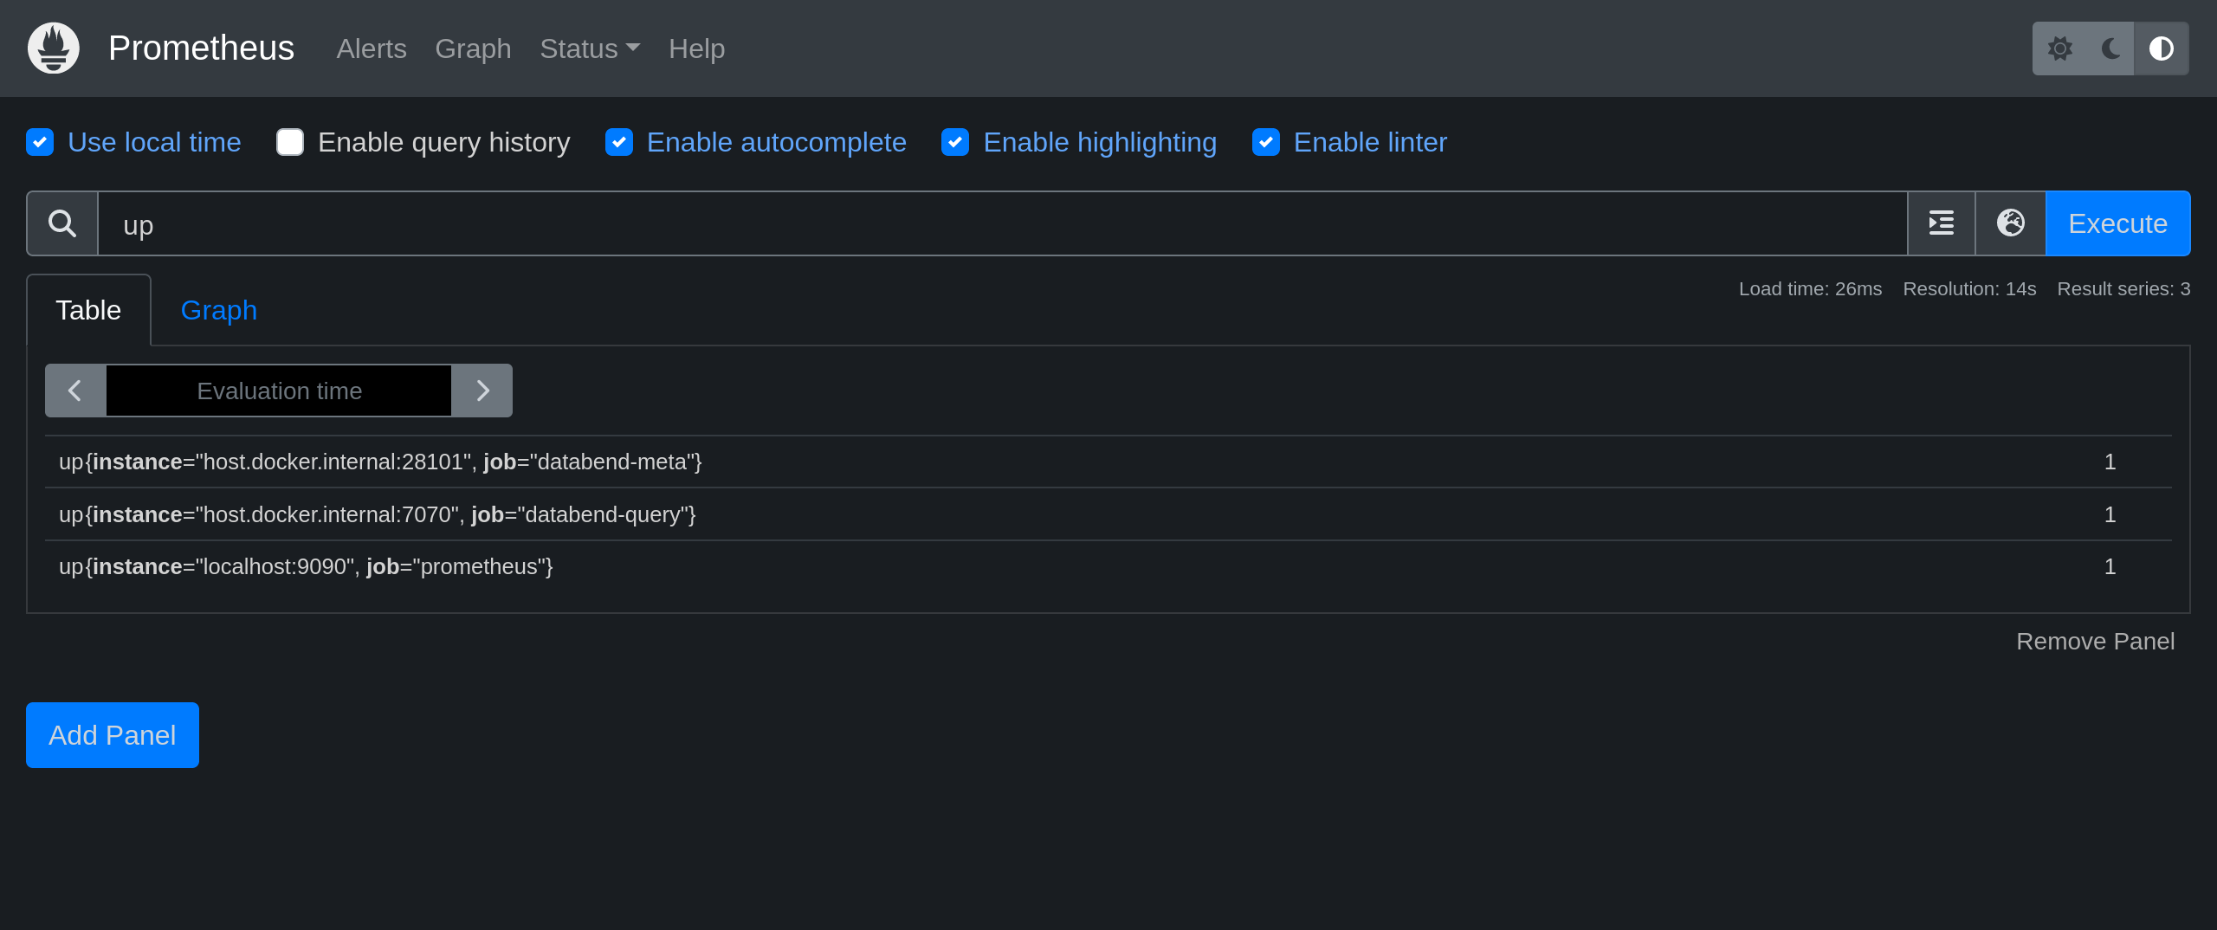The width and height of the screenshot is (2217, 930).
Task: Toggle Use local time checkbox
Action: (40, 142)
